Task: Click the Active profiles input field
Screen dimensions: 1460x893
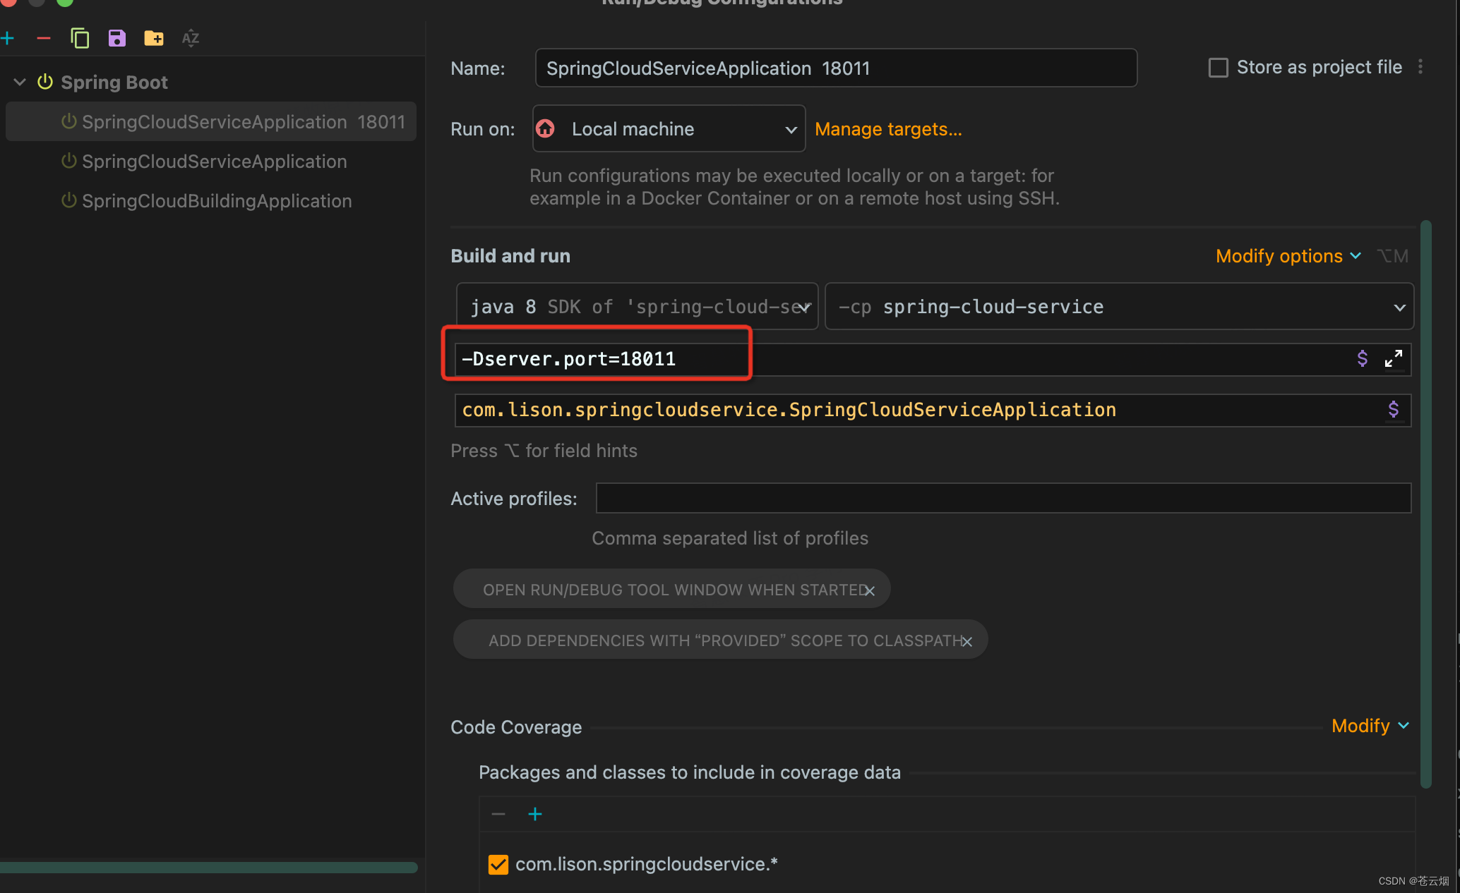Action: pyautogui.click(x=1003, y=499)
